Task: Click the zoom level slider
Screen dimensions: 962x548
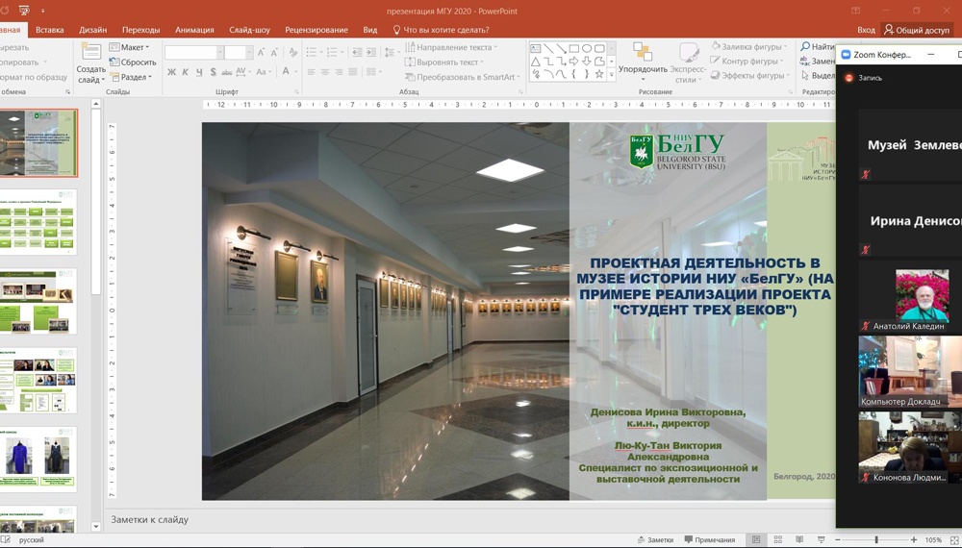Action: point(876,540)
